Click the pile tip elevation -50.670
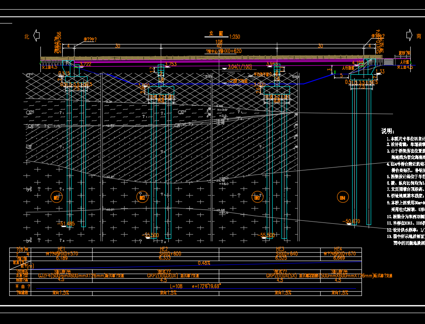Screen dimensions: 425x324 coord(351,222)
